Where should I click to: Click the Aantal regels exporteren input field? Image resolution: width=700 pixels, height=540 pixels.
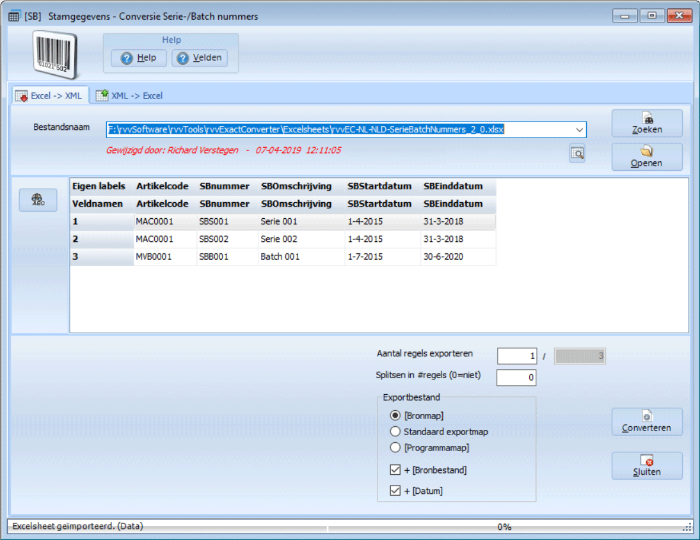click(516, 356)
